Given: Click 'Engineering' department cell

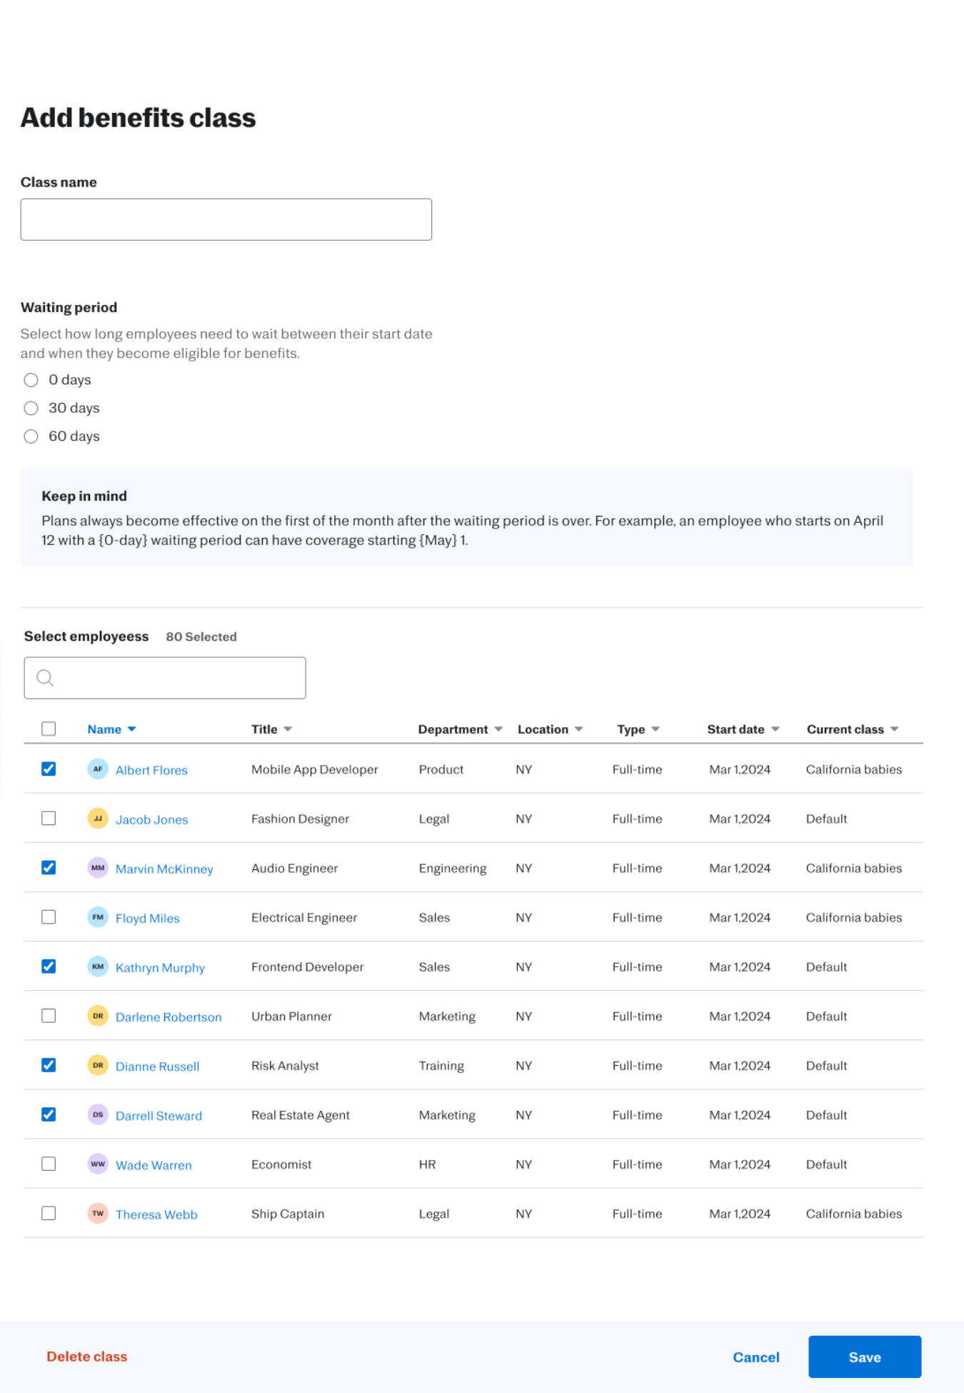Looking at the screenshot, I should tap(452, 868).
